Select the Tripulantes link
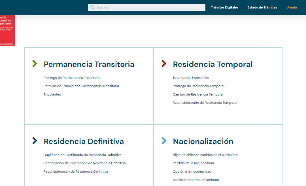The height and width of the screenshot is (186, 306). point(52,94)
